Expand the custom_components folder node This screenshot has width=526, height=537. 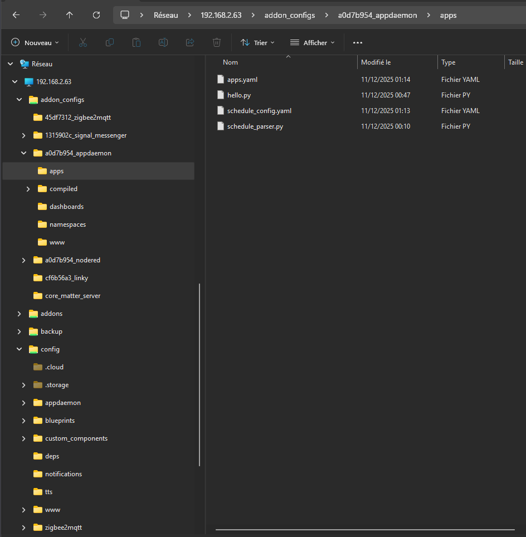pyautogui.click(x=23, y=438)
